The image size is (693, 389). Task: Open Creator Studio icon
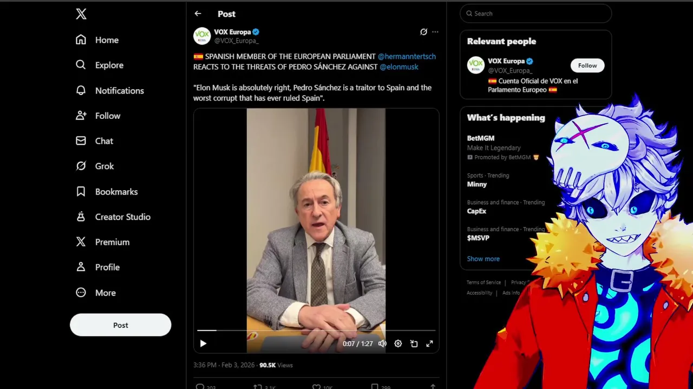tap(81, 217)
